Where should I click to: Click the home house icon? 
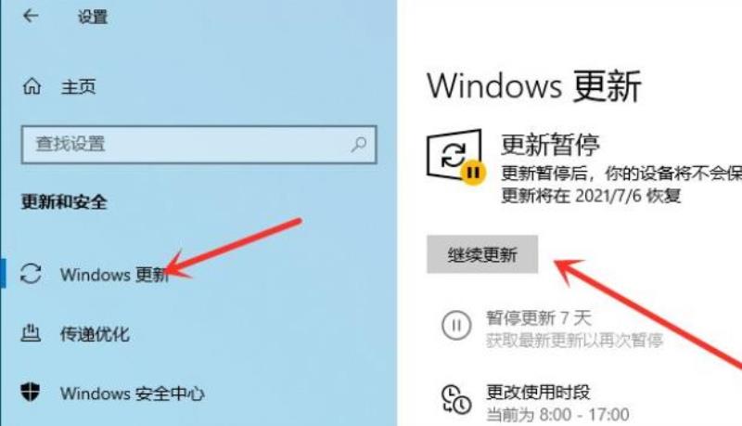click(x=32, y=86)
